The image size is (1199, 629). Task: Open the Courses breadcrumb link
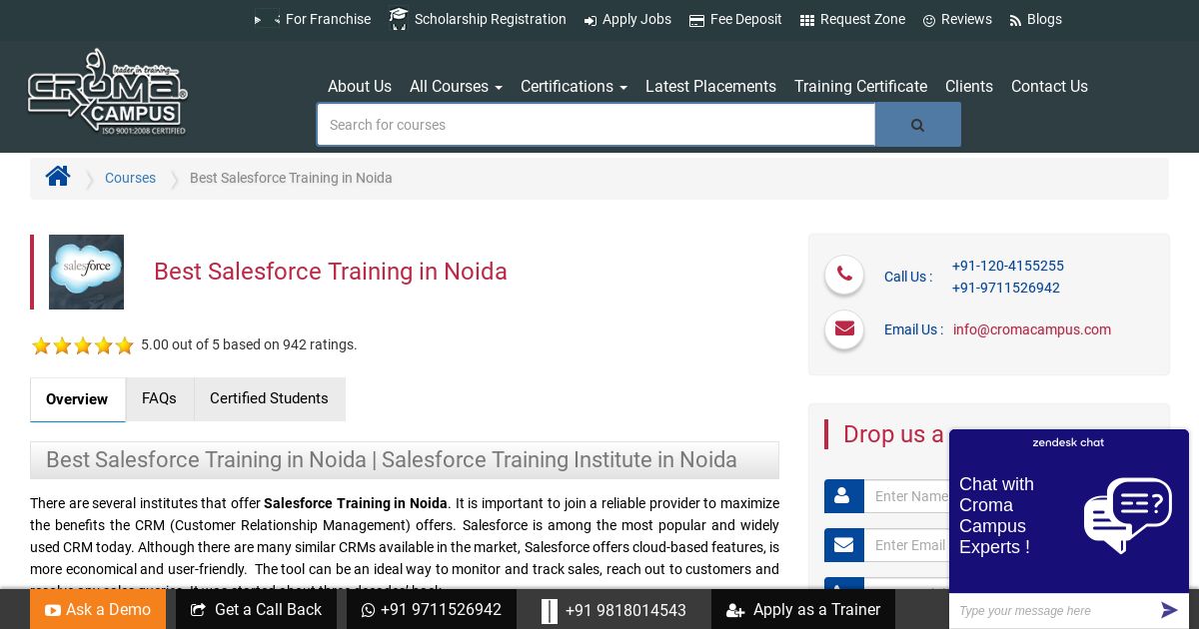(x=130, y=178)
